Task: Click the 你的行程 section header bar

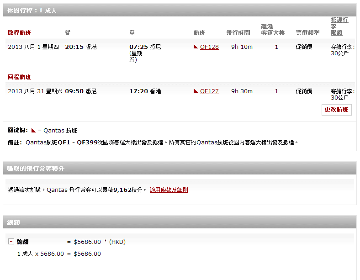Action: coord(180,10)
